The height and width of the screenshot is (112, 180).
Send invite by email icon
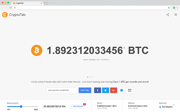[x=130, y=90]
